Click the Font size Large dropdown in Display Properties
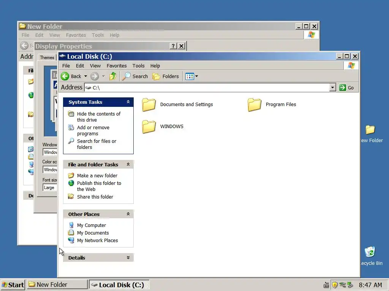This screenshot has width=389, height=291. point(50,188)
